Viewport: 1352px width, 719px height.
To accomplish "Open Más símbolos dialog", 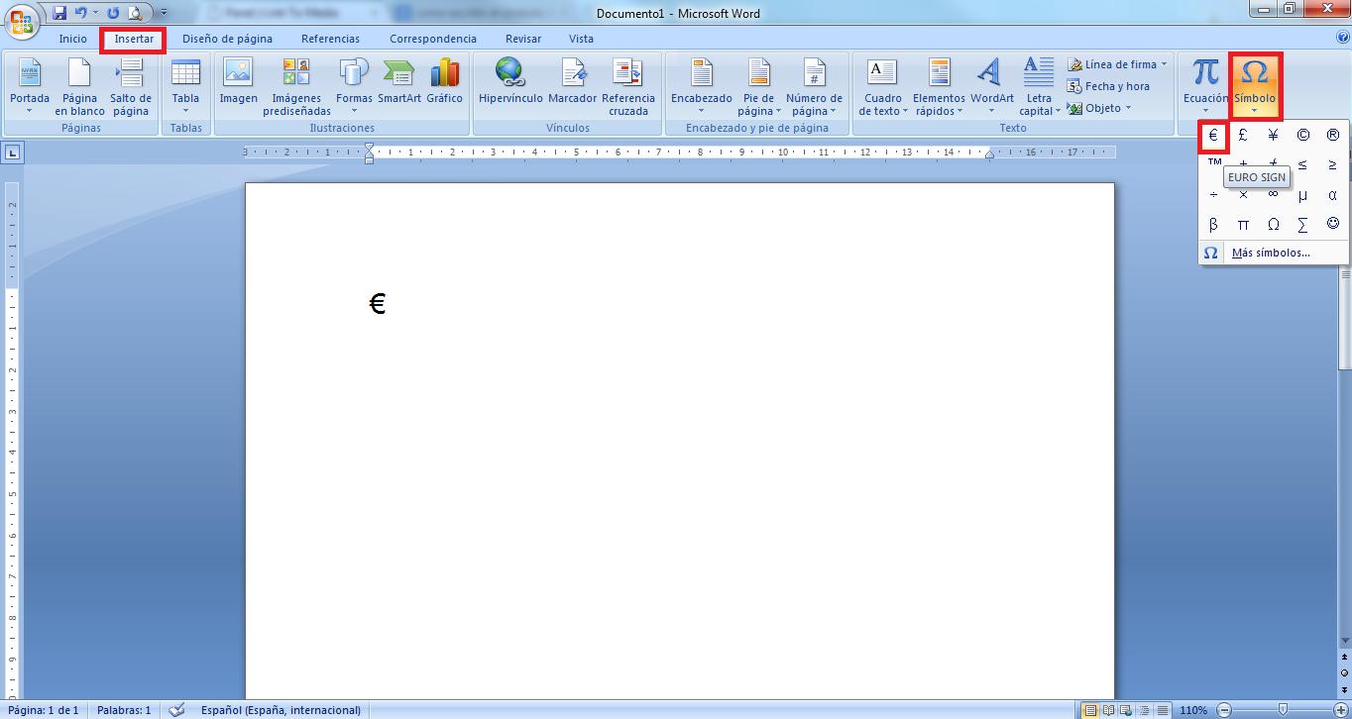I will coord(1270,253).
